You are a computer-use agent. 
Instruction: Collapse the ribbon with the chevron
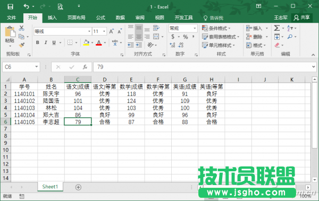(313, 55)
